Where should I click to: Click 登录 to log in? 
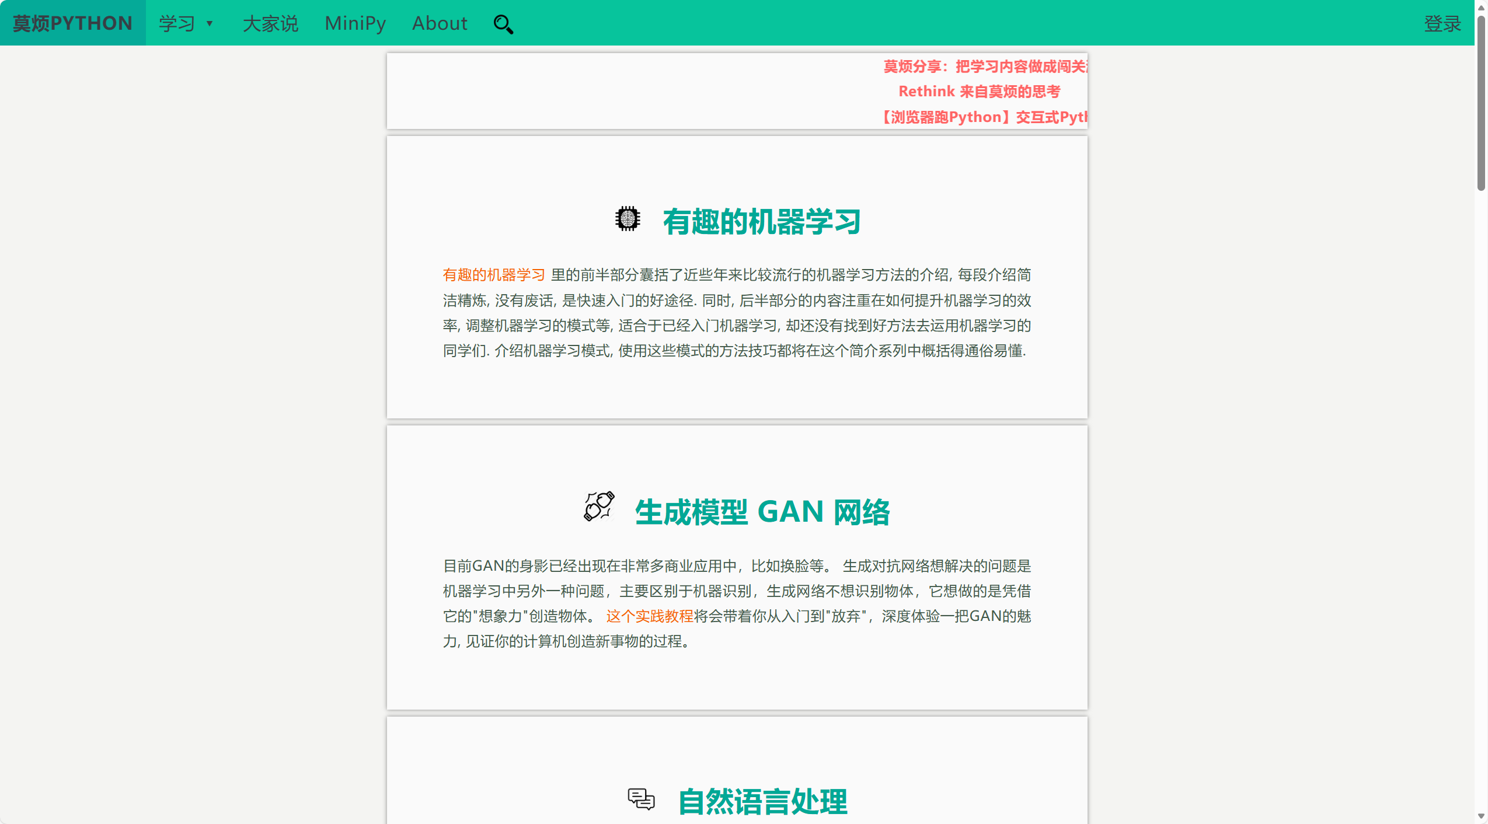(1442, 23)
